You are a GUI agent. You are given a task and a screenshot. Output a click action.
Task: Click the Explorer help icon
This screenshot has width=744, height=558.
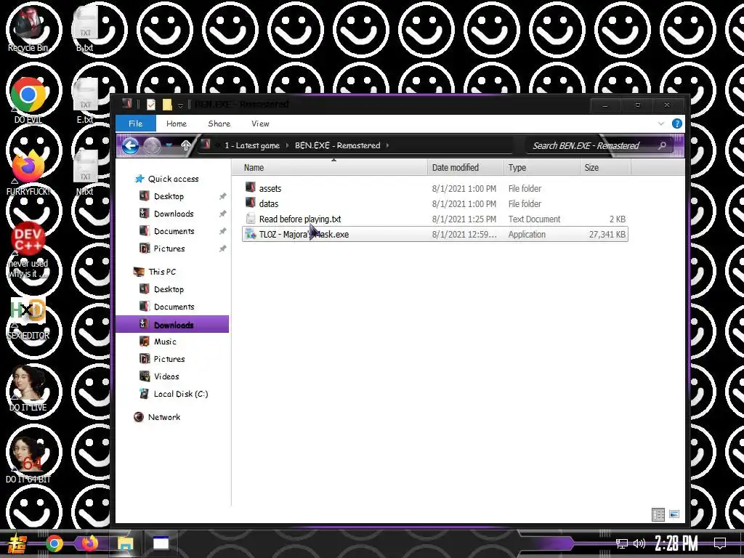pos(677,124)
